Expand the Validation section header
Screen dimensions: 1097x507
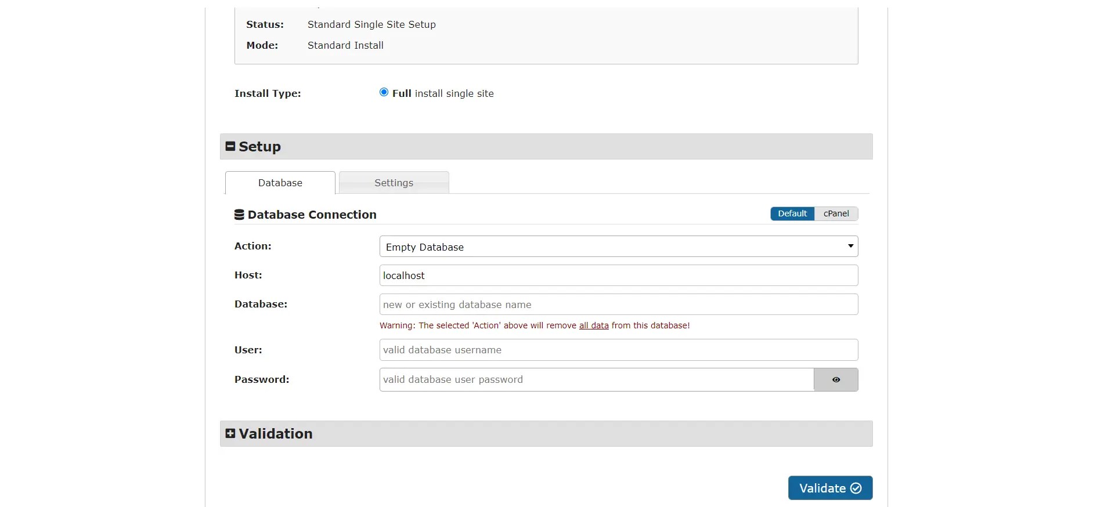546,434
